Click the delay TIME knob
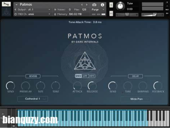Screen dimensions: 170x128 (x=128, y=86)
